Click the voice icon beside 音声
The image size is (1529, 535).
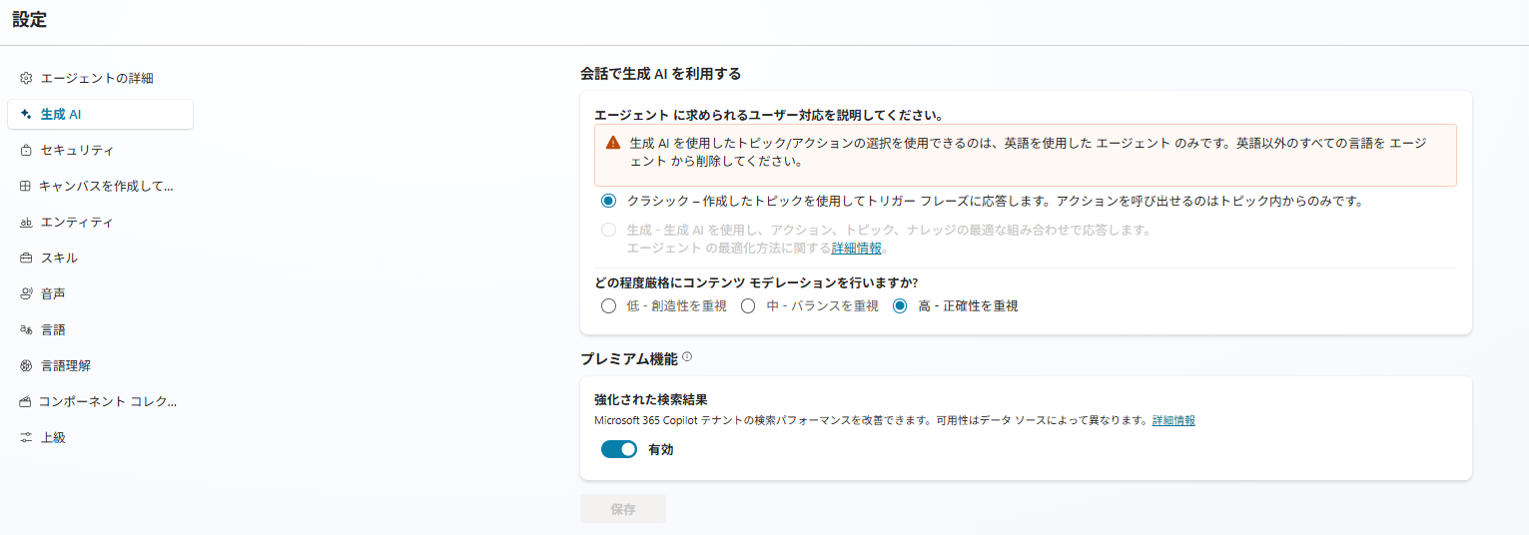tap(27, 293)
